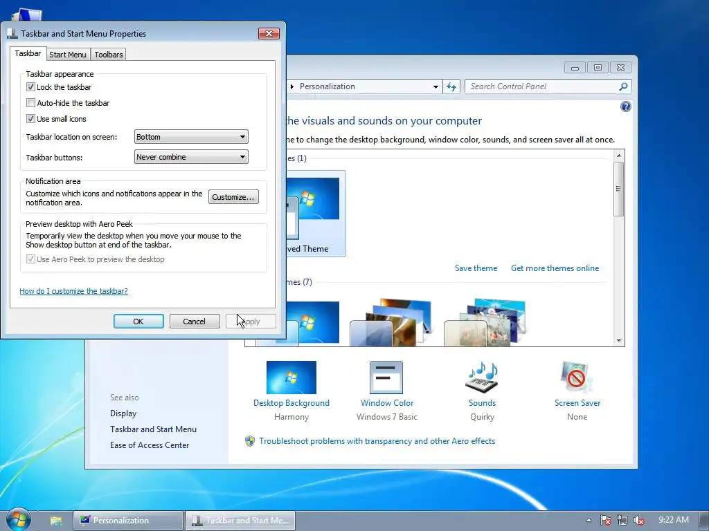
Task: Open the Screen Saver icon
Action: pos(577,378)
